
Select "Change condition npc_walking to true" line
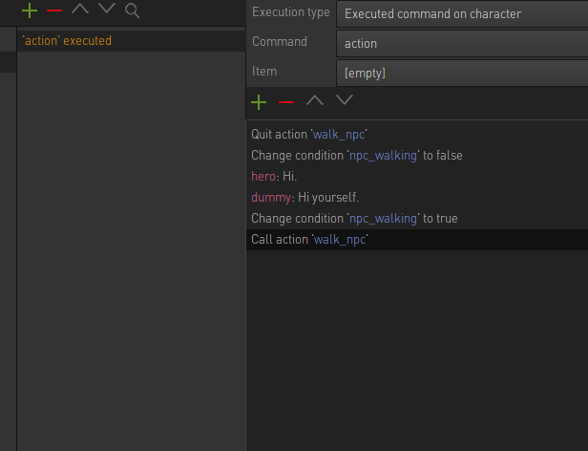[x=417, y=219]
